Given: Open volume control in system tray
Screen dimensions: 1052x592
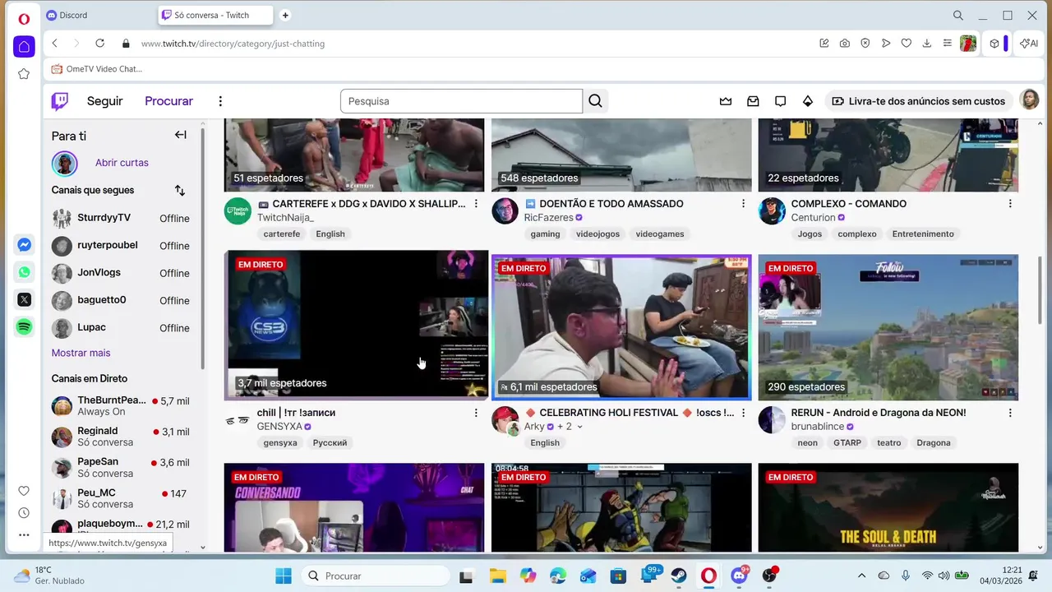Looking at the screenshot, I should click(x=944, y=576).
